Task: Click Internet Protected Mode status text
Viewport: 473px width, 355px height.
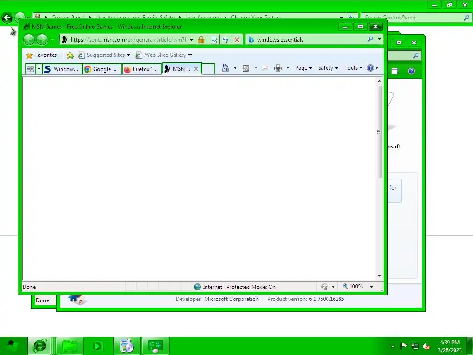Action: 239,287
